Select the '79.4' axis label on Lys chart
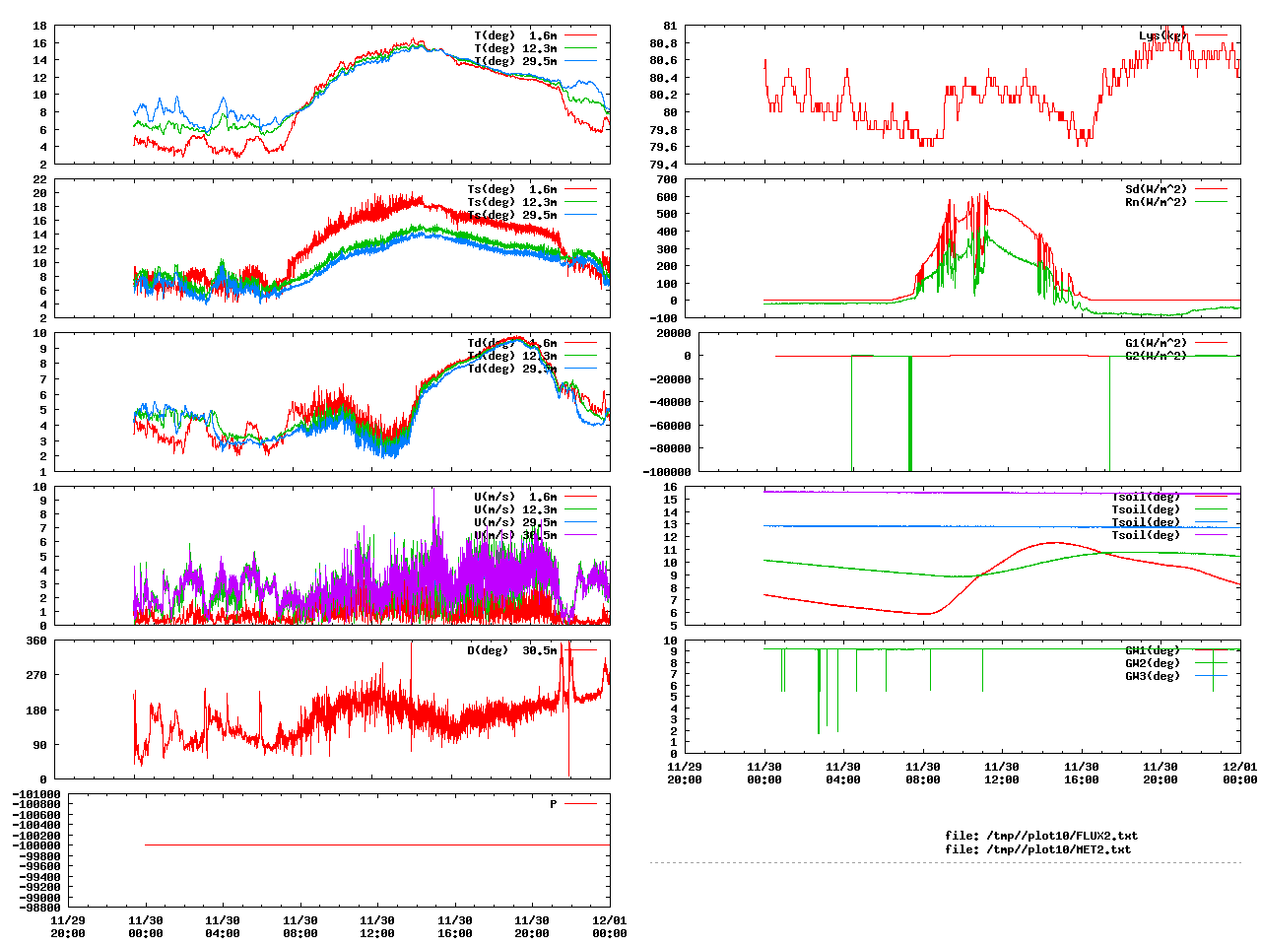The image size is (1261, 946). tap(663, 164)
